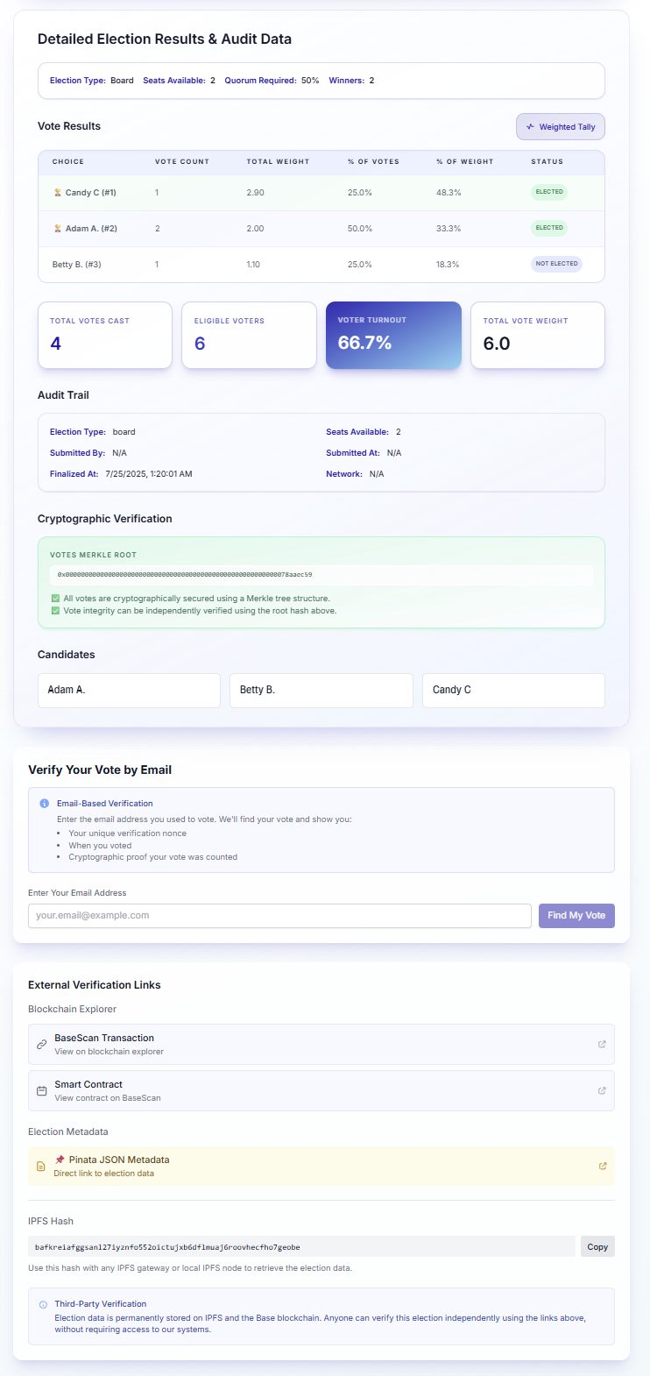Click checkmark beside 'All votes are cryptographically secured'

click(56, 599)
